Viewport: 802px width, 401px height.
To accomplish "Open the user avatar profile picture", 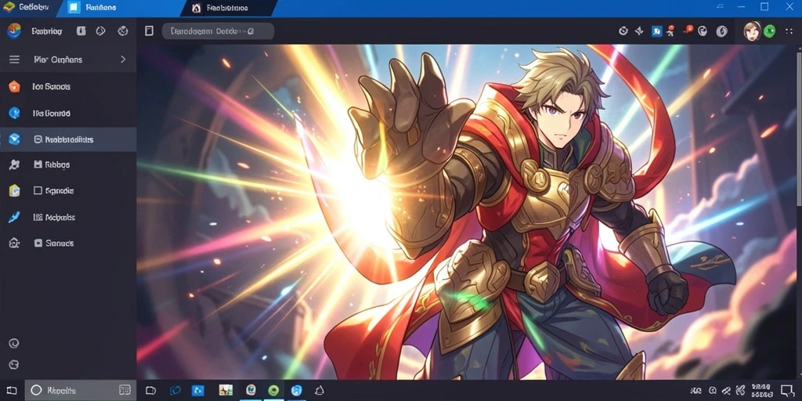I will tap(752, 31).
